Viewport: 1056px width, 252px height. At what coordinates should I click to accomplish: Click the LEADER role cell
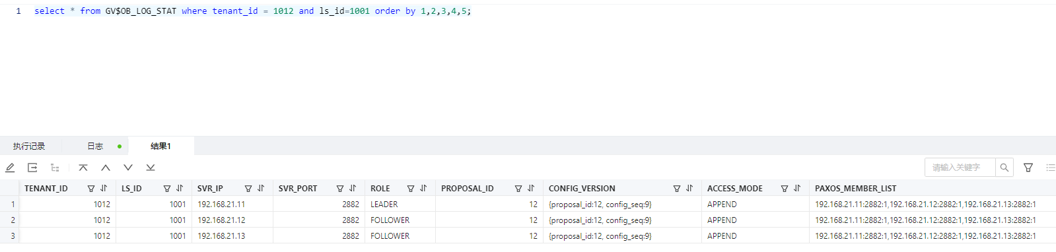(x=400, y=205)
